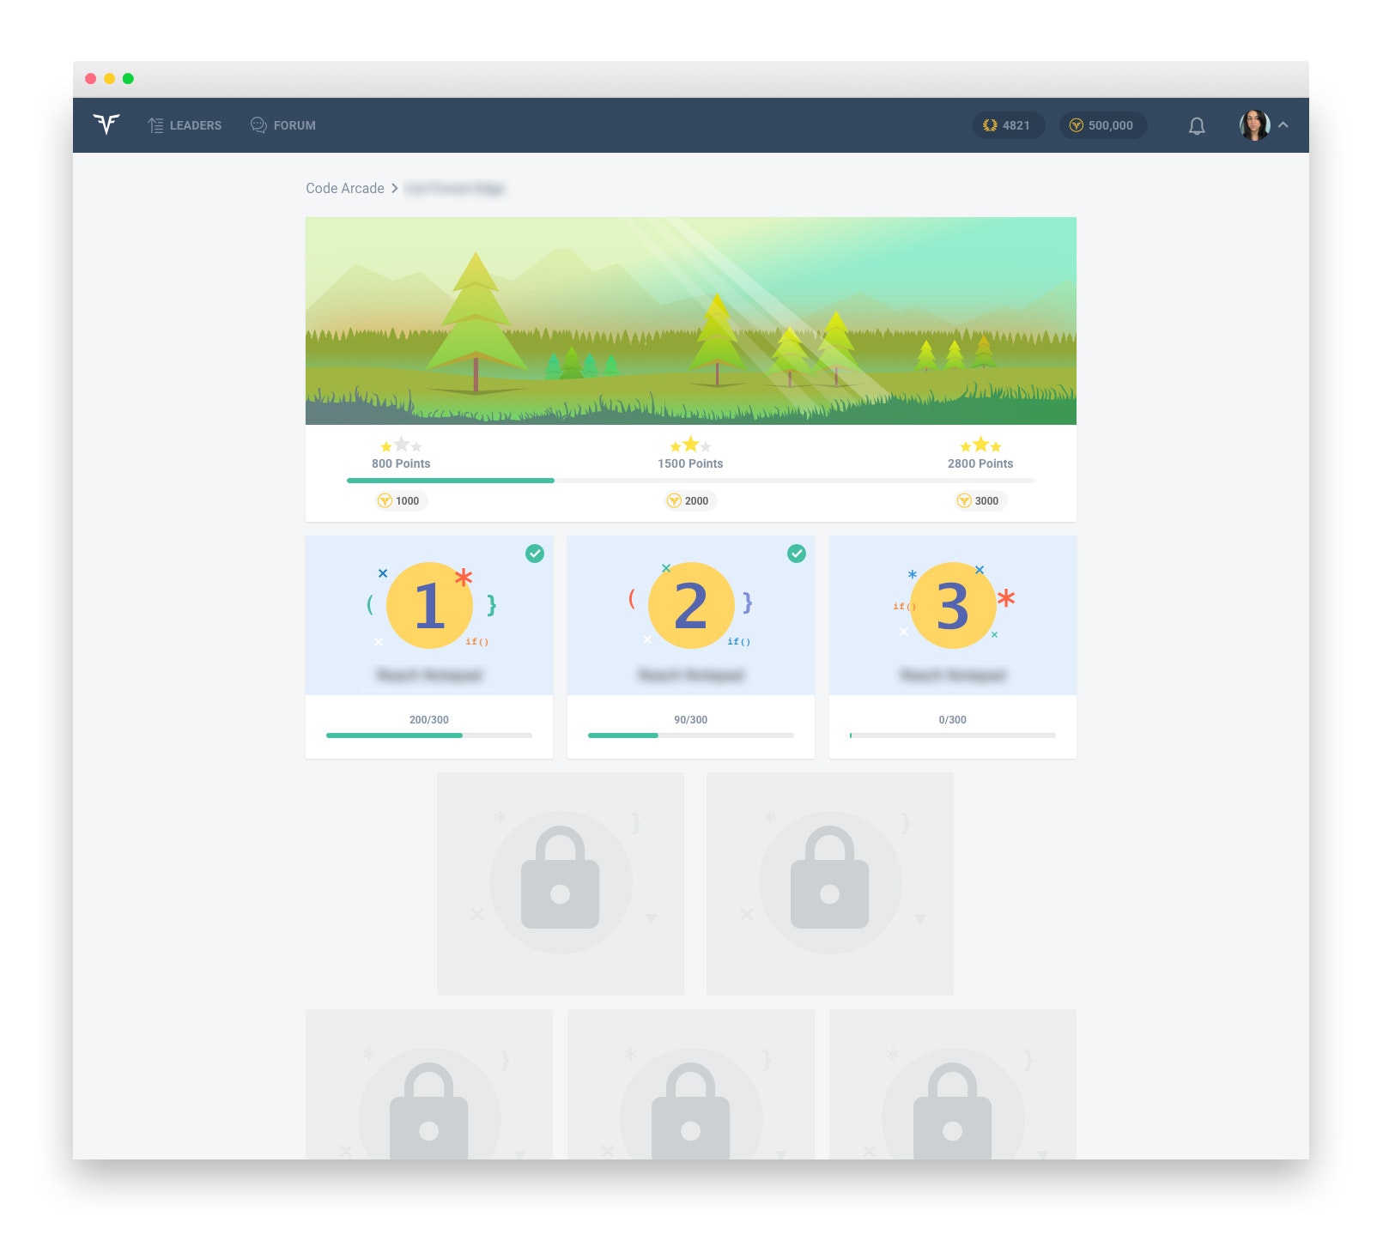This screenshot has height=1259, width=1383.
Task: Click the green checkmark on level 2
Action: 797,555
